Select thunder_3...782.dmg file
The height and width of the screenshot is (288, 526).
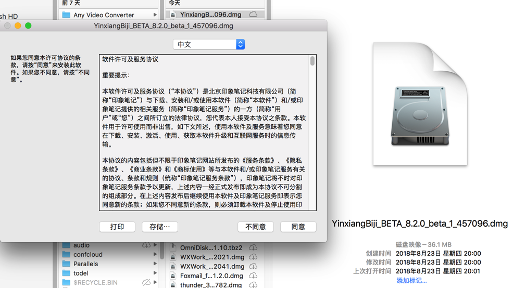[211, 285]
